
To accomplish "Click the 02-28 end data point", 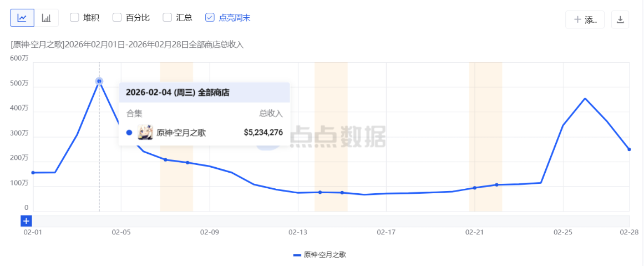I will [629, 149].
